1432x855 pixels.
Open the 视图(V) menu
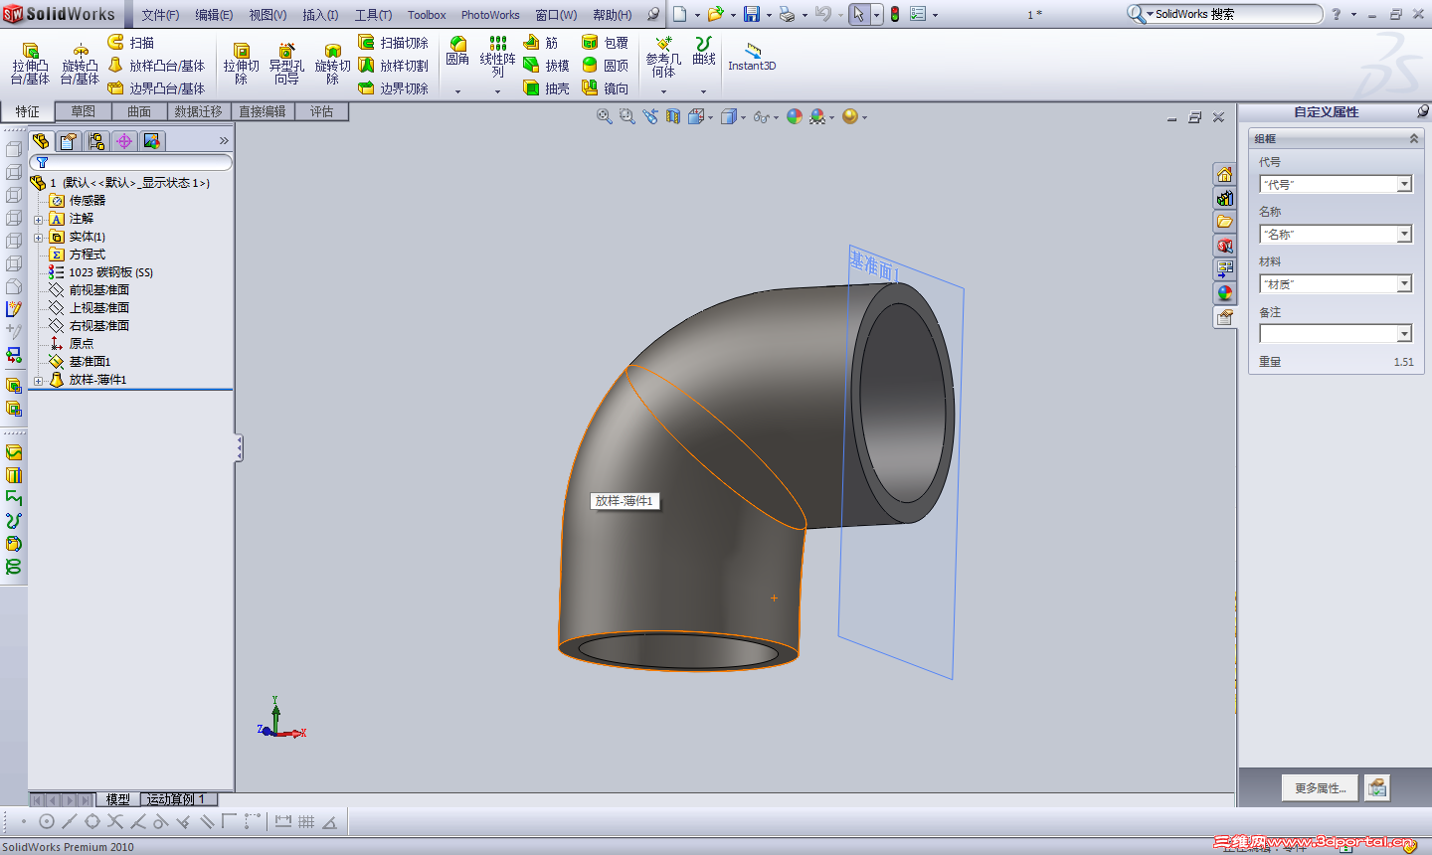268,15
